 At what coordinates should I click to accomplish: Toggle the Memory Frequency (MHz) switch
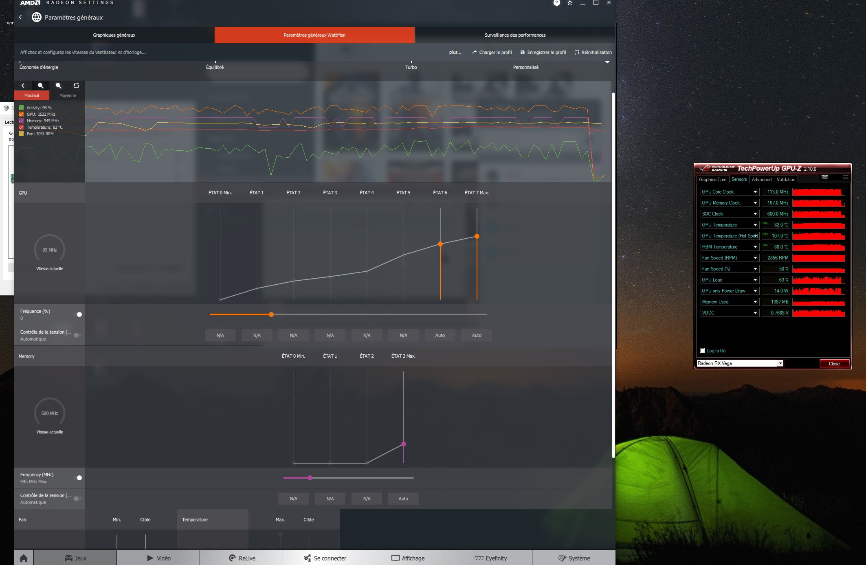(x=78, y=478)
